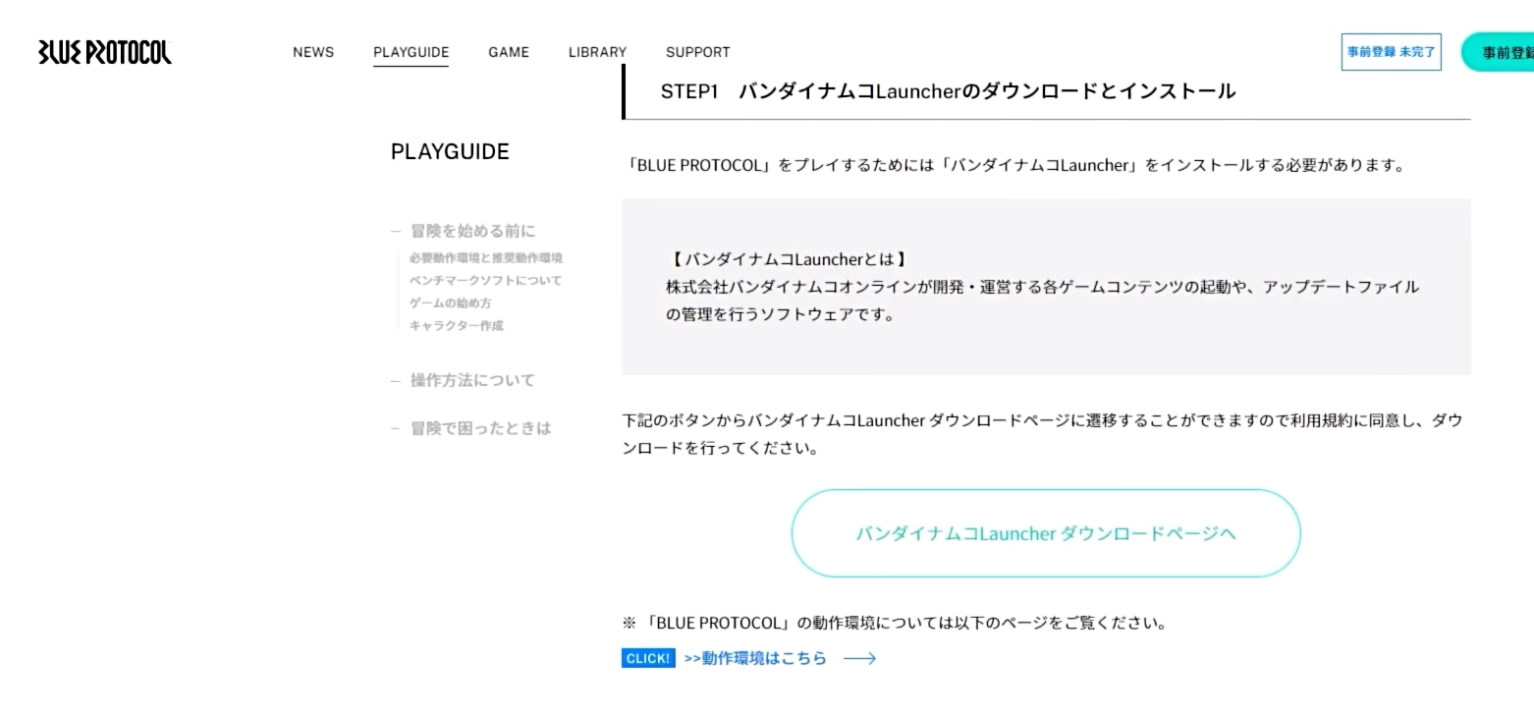1534x716 pixels.
Task: Click the blue CLICK! badge
Action: [x=648, y=658]
